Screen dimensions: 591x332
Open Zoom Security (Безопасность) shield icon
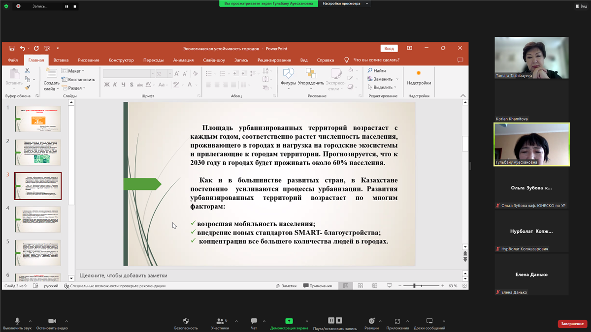click(x=186, y=324)
